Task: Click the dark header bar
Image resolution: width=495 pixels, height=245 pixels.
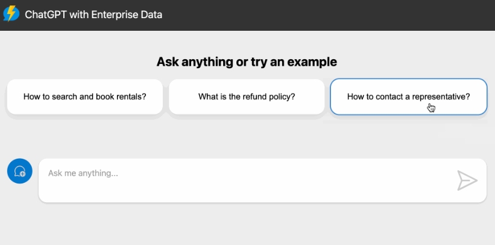Action: click(x=332, y=15)
